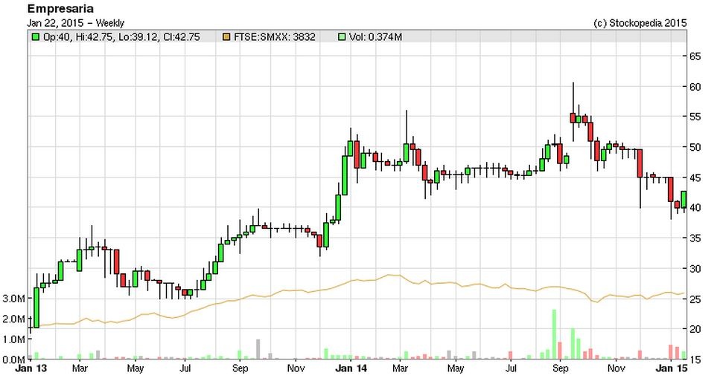Click the candle with wick reaching 60
The height and width of the screenshot is (384, 717).
(x=572, y=117)
